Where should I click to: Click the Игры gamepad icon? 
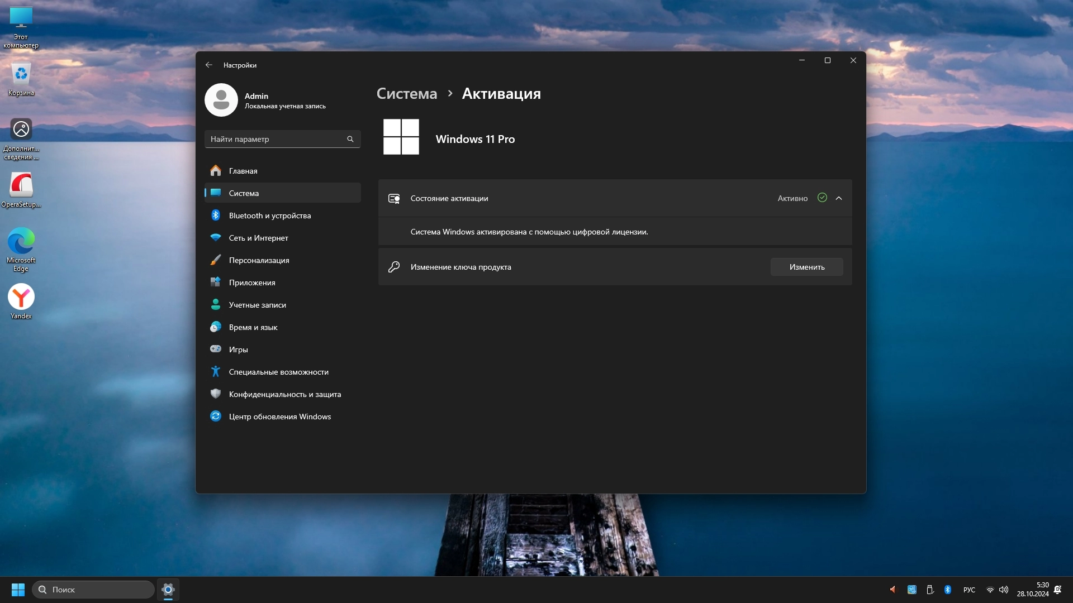click(x=216, y=349)
